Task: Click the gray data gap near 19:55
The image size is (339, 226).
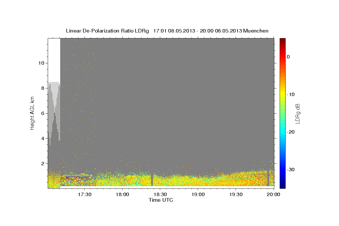Action: (x=268, y=178)
